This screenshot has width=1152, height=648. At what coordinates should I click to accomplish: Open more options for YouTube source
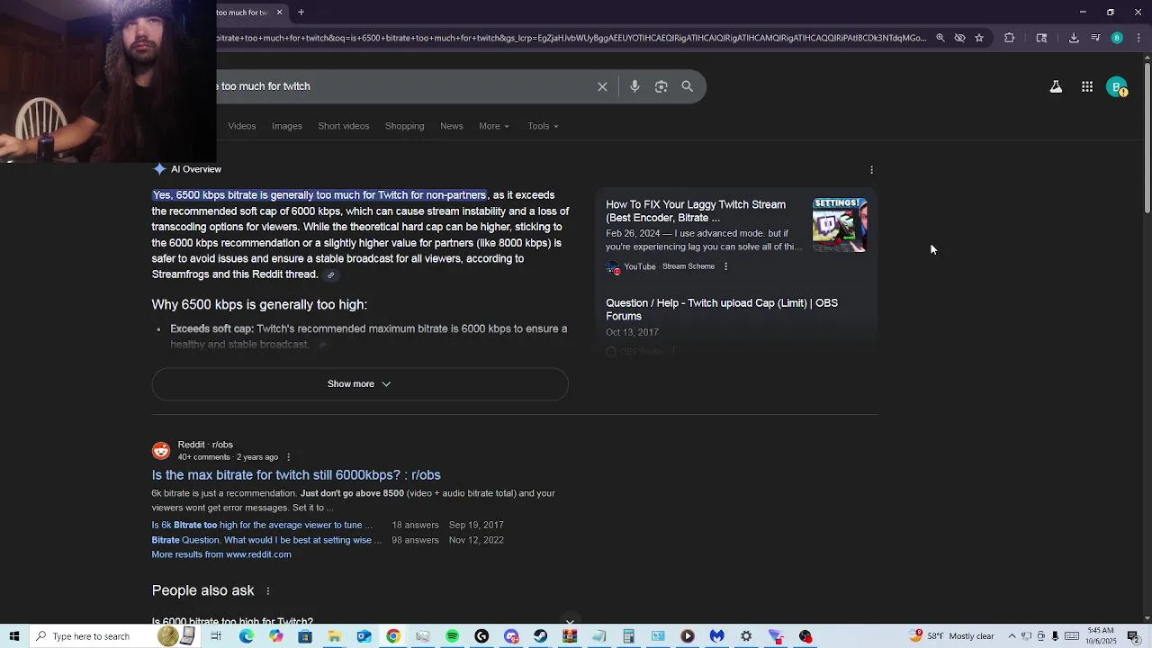(725, 266)
